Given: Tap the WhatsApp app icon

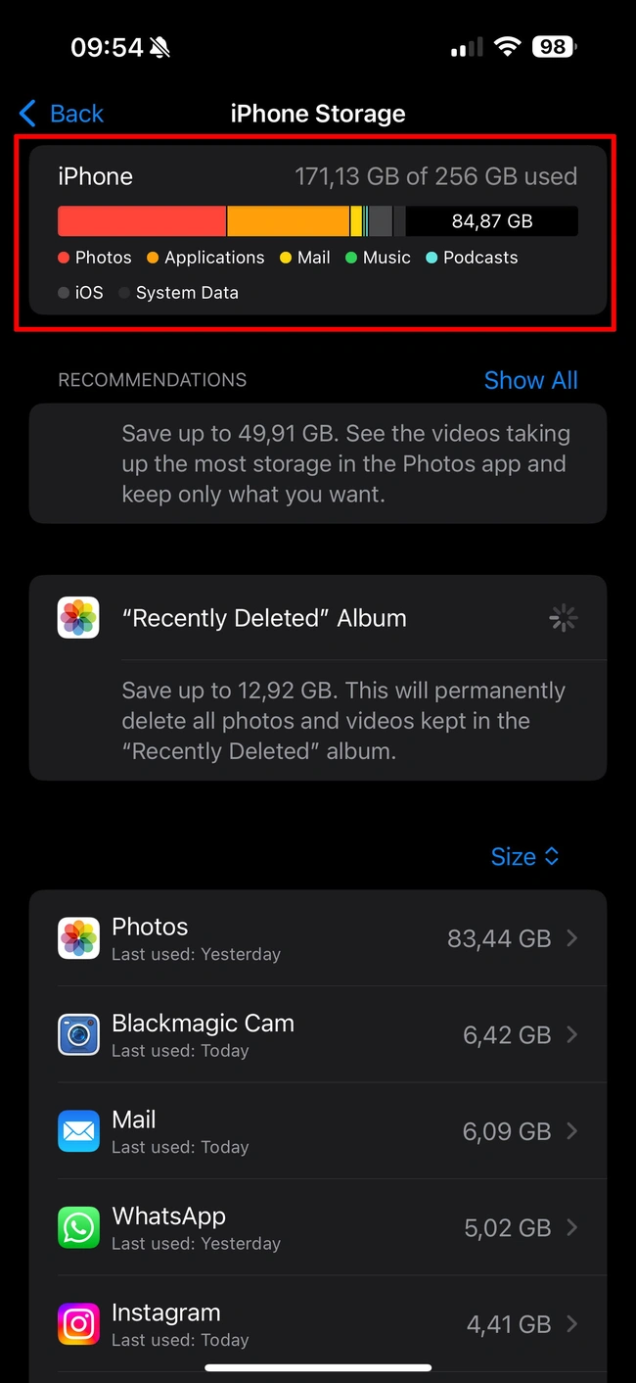Looking at the screenshot, I should [78, 1227].
